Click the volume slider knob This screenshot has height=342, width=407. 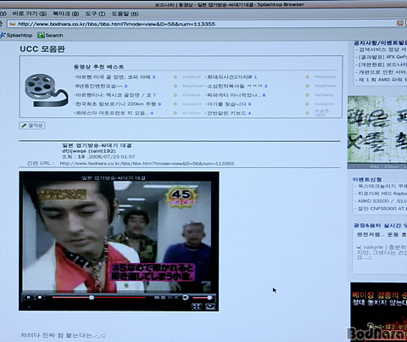[x=209, y=297]
